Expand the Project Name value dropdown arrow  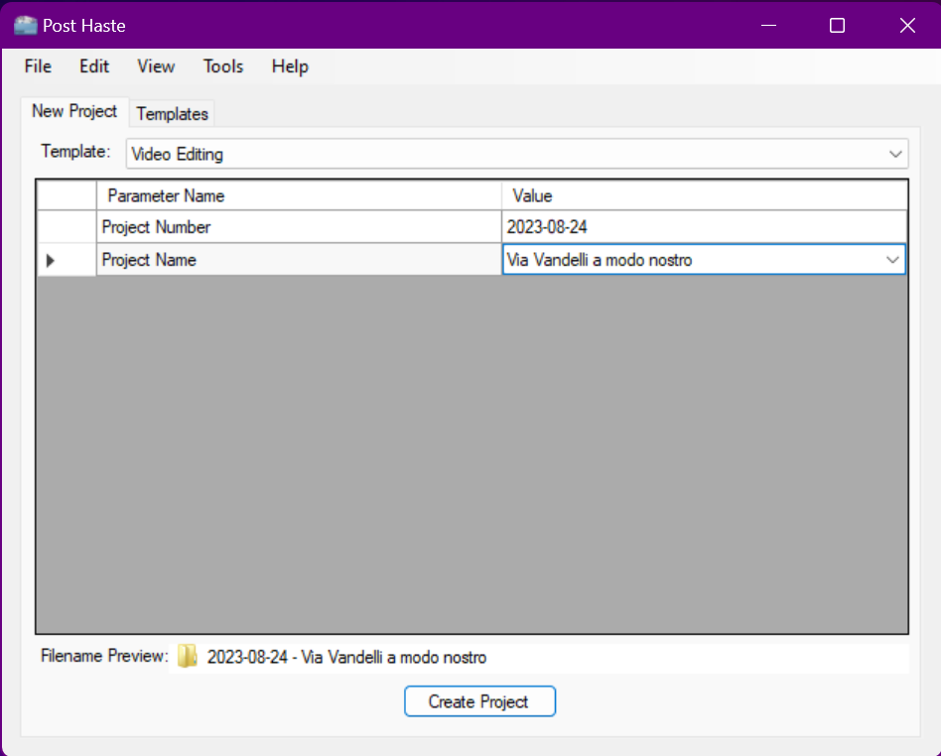point(892,260)
